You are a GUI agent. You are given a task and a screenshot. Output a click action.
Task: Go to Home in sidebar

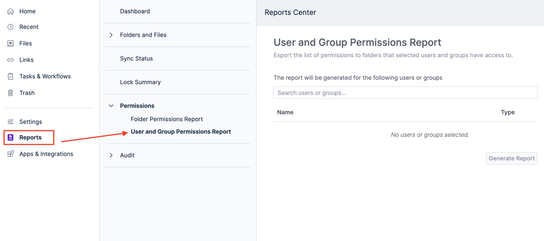[x=27, y=11]
